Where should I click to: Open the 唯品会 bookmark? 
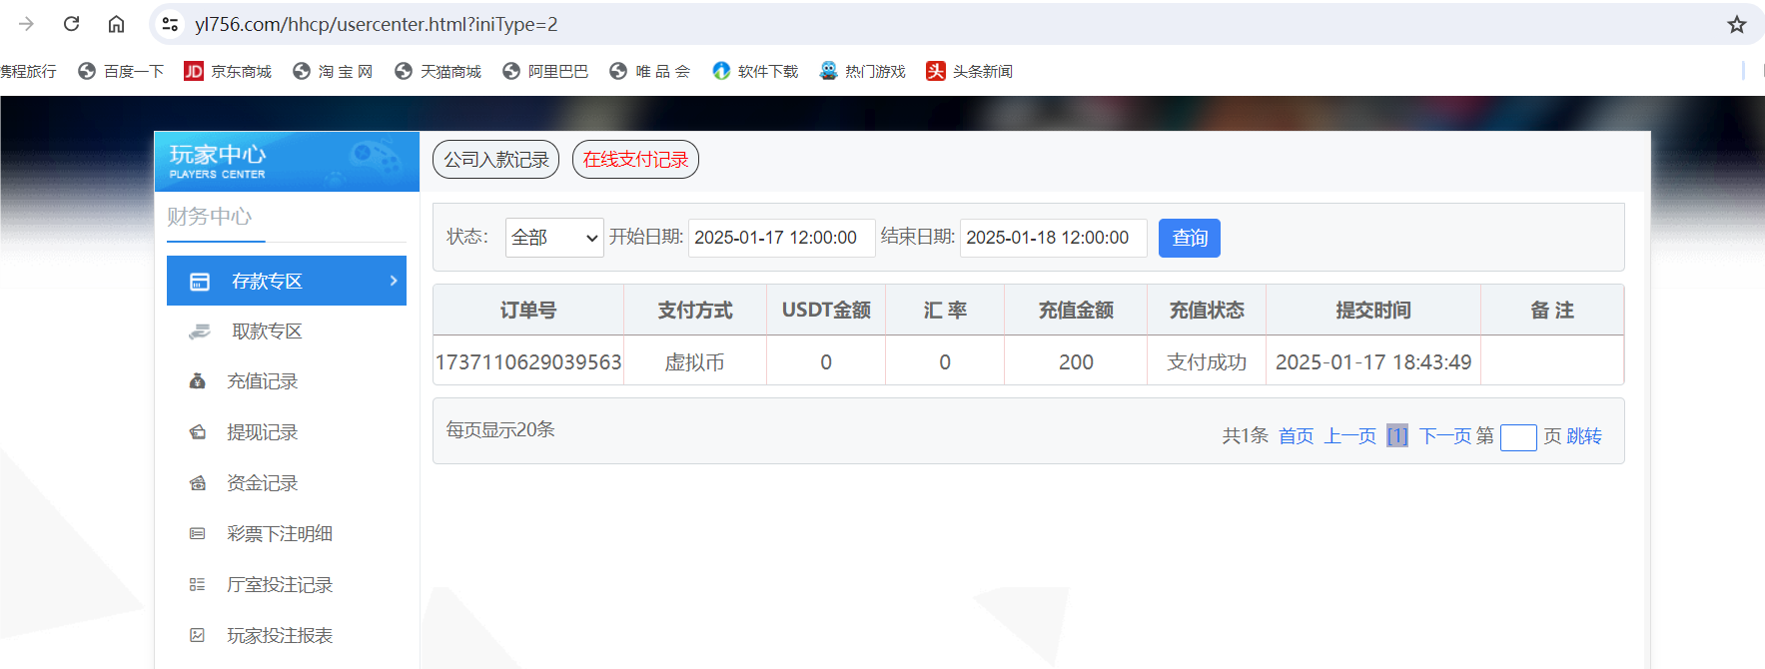click(x=650, y=71)
